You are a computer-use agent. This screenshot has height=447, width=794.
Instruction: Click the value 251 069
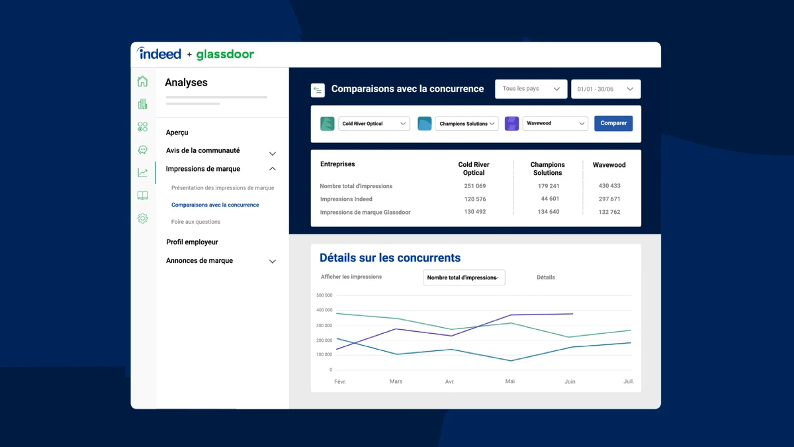point(475,186)
